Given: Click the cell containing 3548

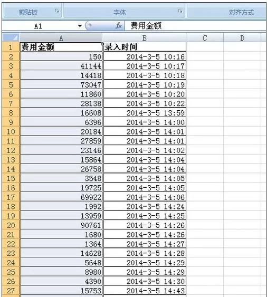Looking at the screenshot, I should tap(61, 178).
